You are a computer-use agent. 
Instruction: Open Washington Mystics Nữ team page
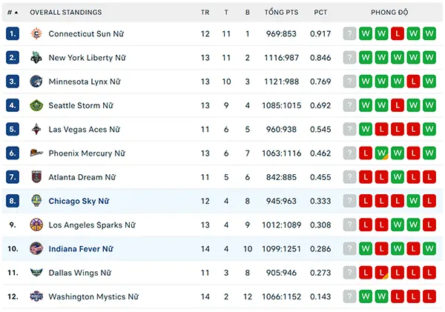click(93, 296)
